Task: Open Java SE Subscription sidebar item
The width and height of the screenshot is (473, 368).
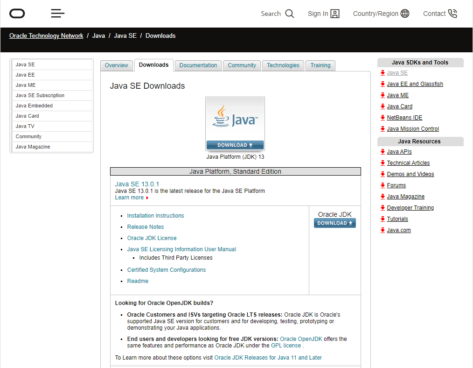Action: coord(52,95)
